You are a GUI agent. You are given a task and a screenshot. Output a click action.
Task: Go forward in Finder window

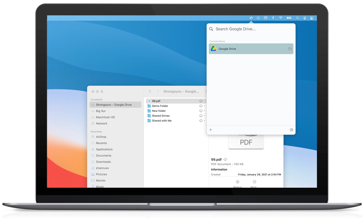[x=158, y=91]
